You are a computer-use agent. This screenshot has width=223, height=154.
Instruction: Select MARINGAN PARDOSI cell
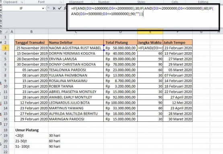coord(76,119)
